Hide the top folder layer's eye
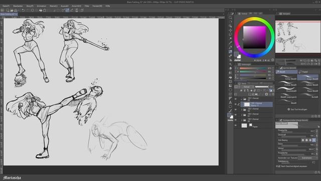The width and height of the screenshot is (321, 181). pos(236,99)
